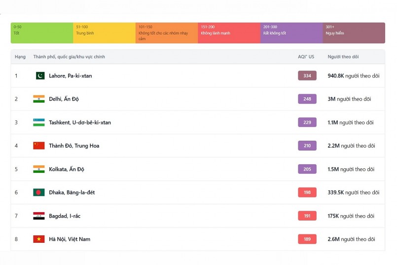Click the 334 AQI badge for Lahore

[x=307, y=76]
